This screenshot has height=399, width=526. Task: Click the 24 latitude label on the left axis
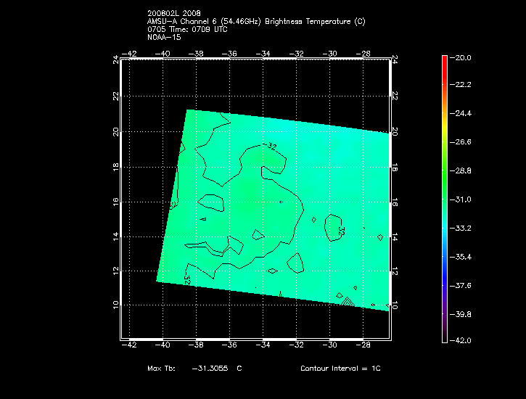(115, 60)
